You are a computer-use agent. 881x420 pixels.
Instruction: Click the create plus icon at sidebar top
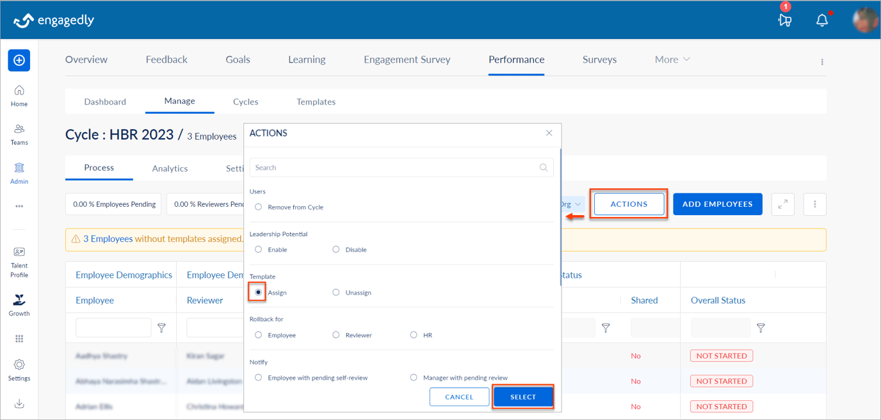19,60
